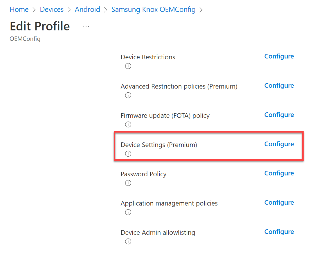328x253 pixels.
Task: Configure Device Admin allowlisting
Action: (x=279, y=232)
